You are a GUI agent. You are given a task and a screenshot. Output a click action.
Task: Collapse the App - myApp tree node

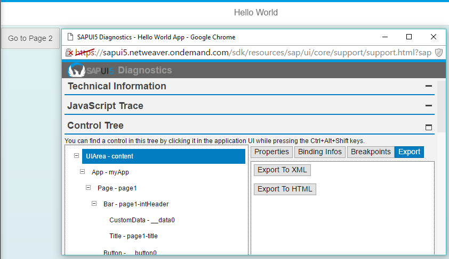pyautogui.click(x=83, y=172)
